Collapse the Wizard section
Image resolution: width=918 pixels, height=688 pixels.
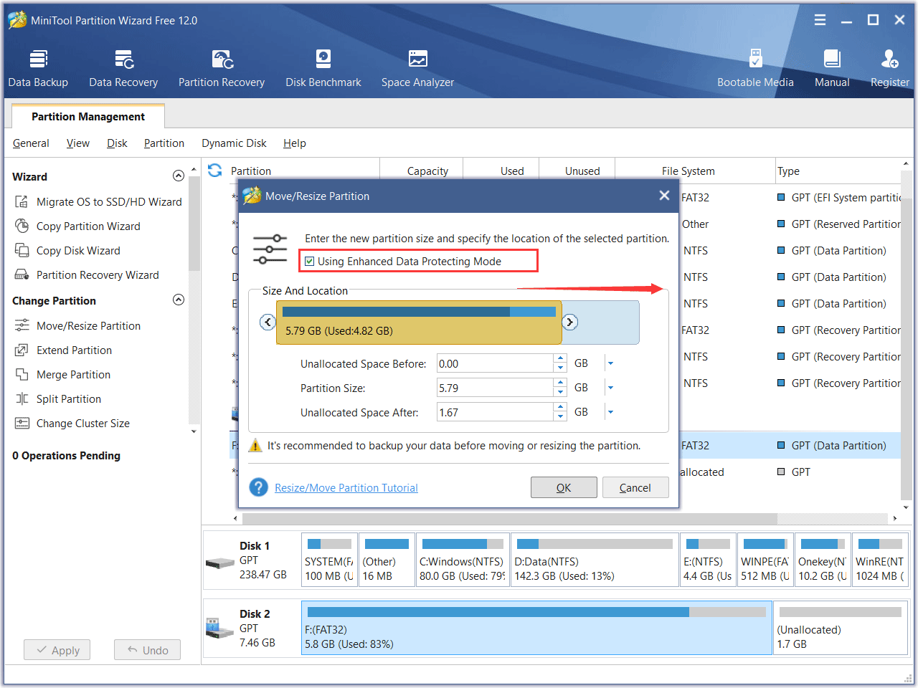(179, 176)
